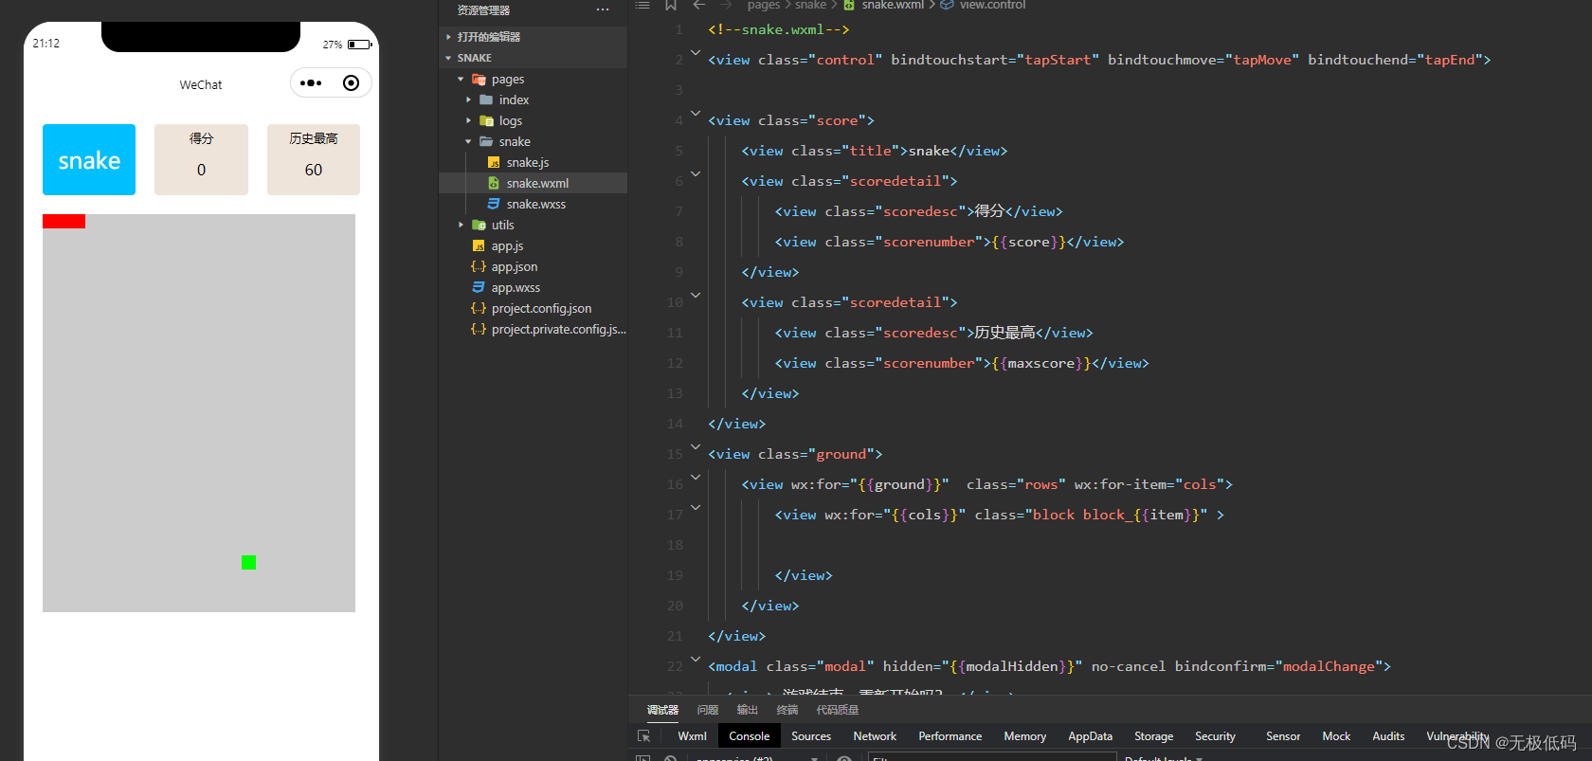The image size is (1592, 761).
Task: Click the index folder icon
Action: coord(486,100)
